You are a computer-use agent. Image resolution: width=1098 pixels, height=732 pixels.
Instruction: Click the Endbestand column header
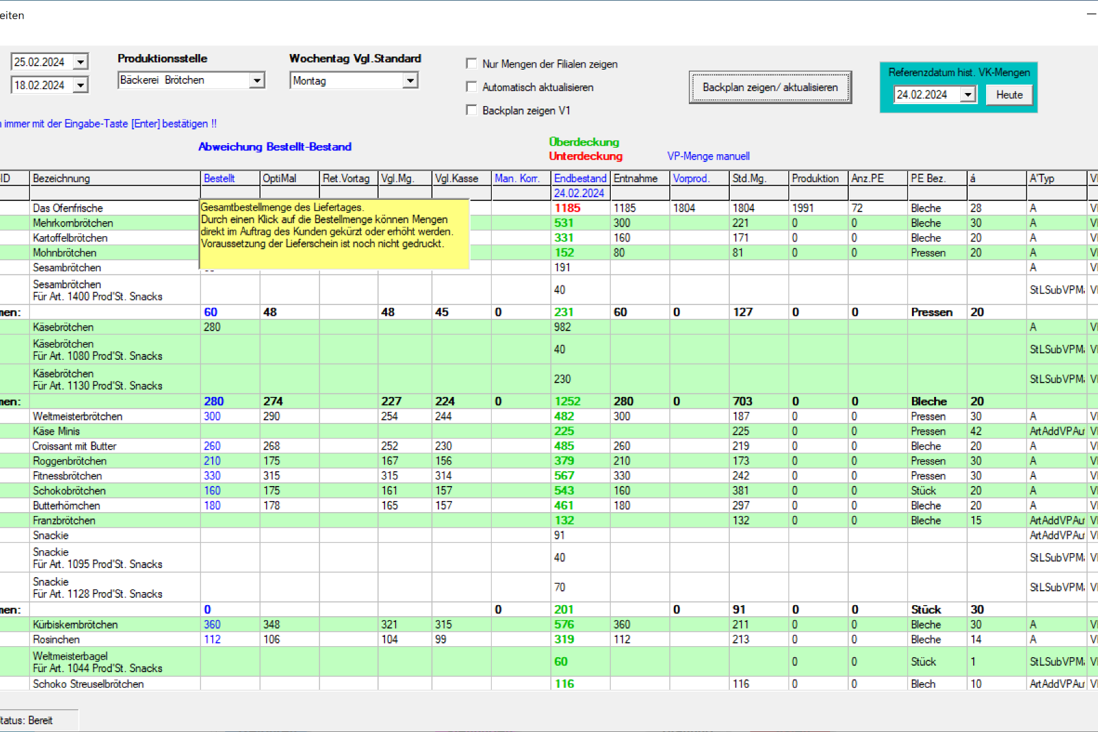(x=580, y=178)
